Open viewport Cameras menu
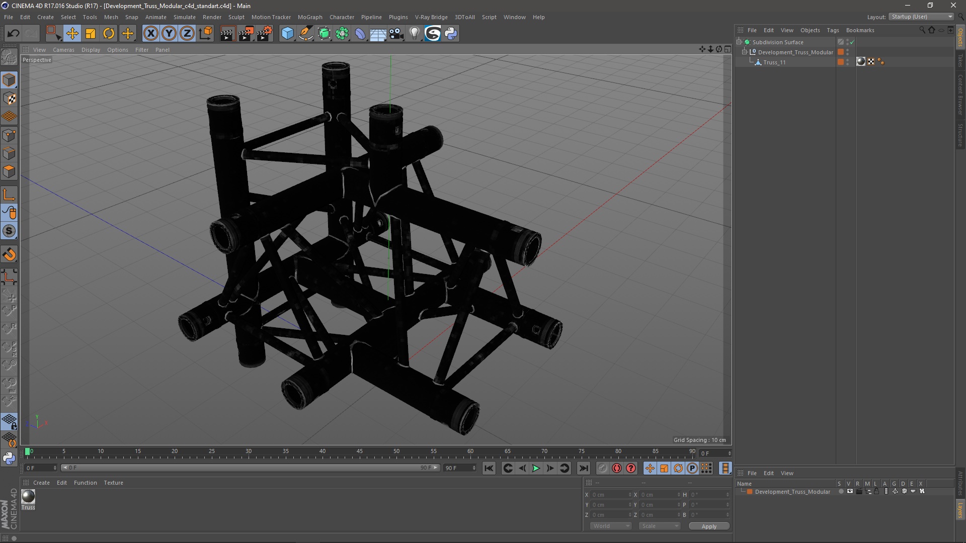 63,50
